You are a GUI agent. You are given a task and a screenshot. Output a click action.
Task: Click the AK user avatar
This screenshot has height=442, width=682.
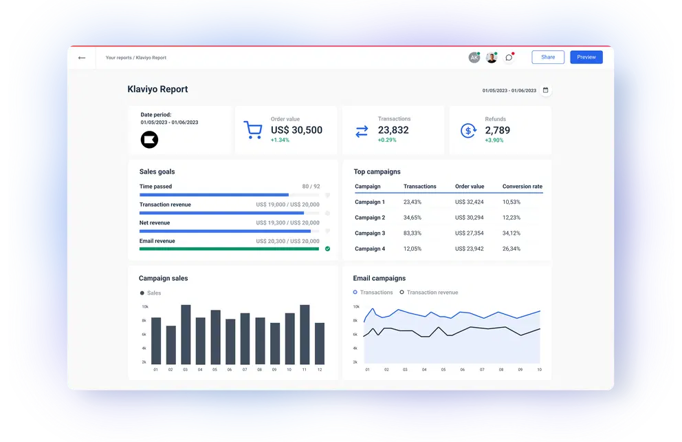(474, 58)
